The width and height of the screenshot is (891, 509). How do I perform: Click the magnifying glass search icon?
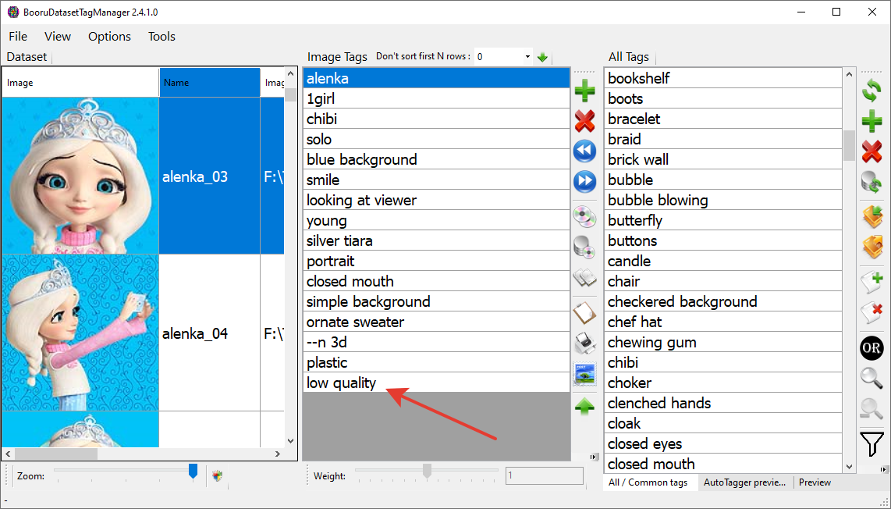(871, 378)
